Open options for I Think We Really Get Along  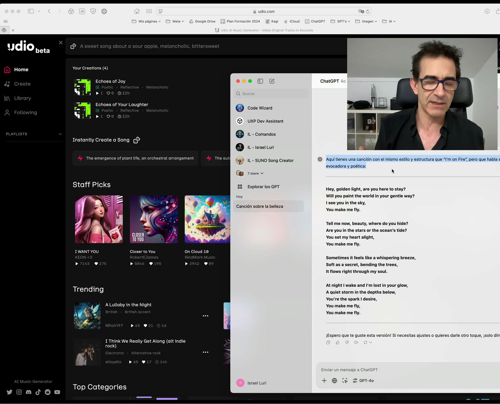pyautogui.click(x=205, y=352)
